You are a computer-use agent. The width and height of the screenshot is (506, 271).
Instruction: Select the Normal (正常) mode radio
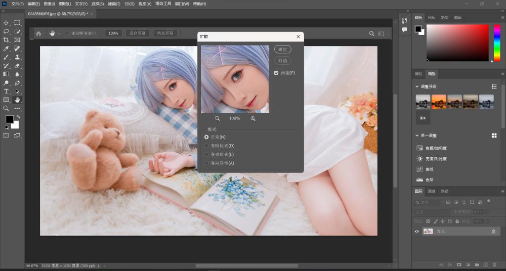207,137
